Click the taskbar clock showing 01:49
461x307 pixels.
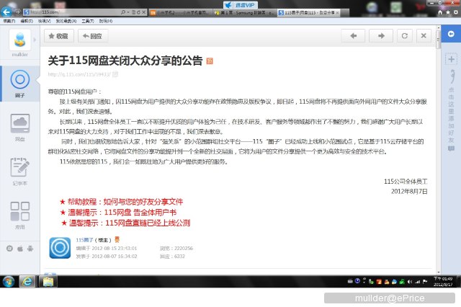pyautogui.click(x=443, y=281)
